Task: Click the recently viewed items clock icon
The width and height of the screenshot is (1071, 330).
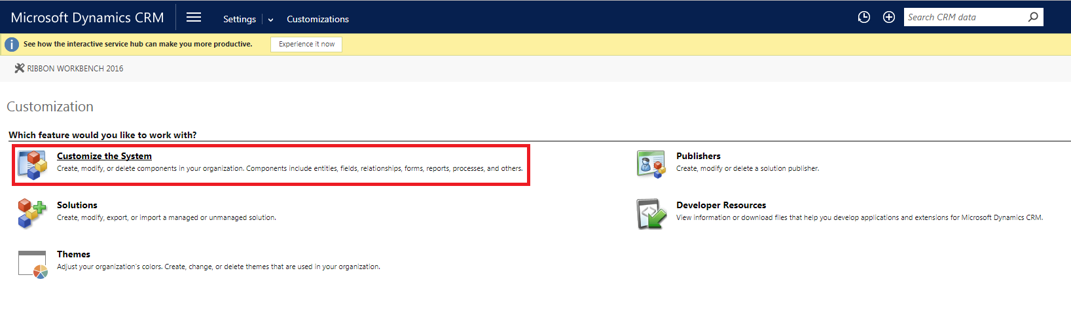Action: (x=864, y=18)
